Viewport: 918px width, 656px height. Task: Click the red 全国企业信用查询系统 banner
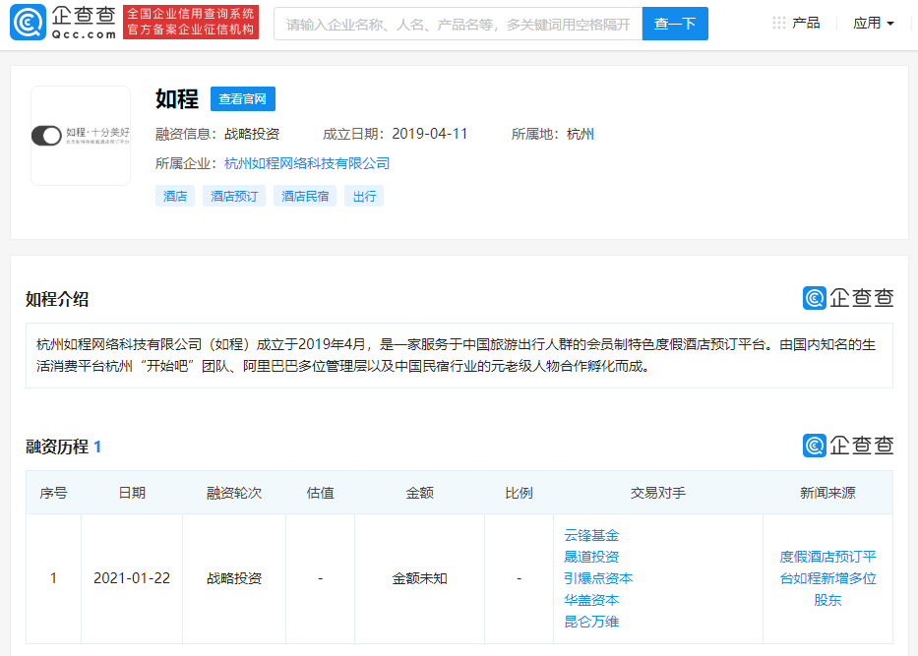point(191,23)
